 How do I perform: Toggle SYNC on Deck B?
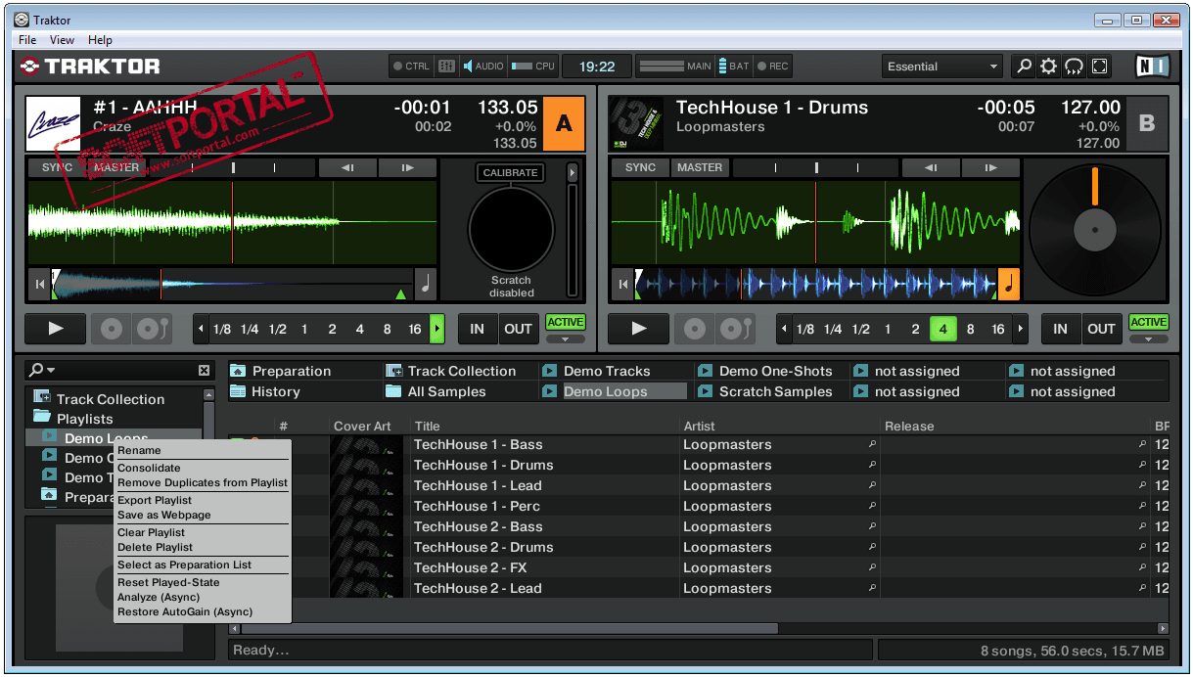tap(640, 167)
